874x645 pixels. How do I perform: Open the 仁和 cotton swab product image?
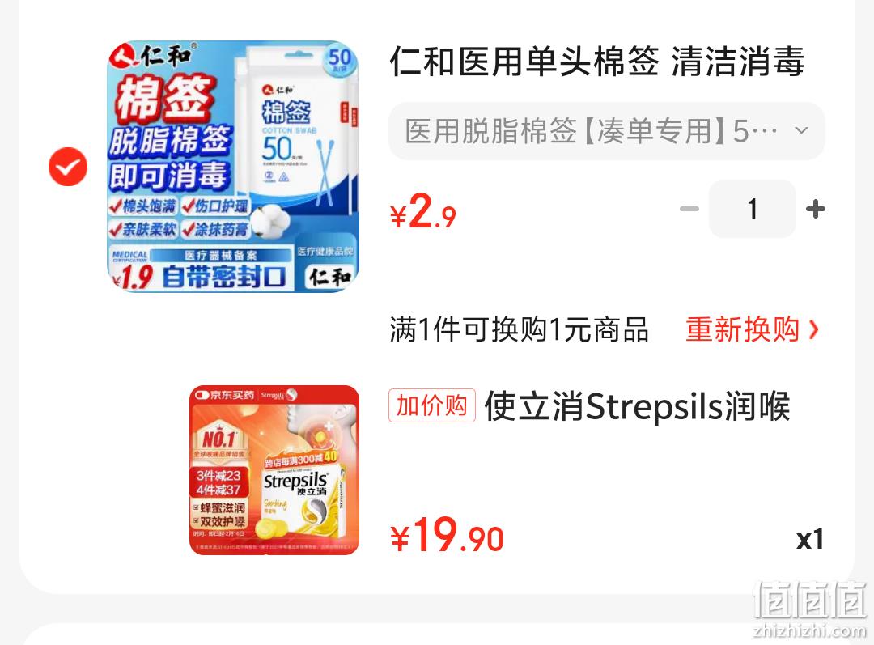coord(233,166)
